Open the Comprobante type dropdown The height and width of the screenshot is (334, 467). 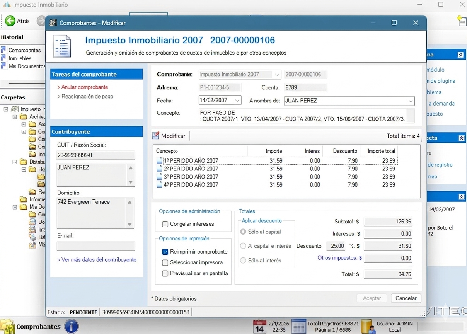point(277,75)
